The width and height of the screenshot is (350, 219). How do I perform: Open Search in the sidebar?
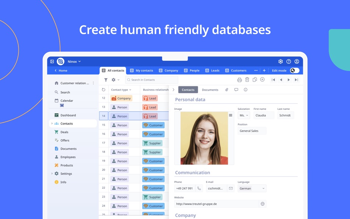tap(62, 92)
